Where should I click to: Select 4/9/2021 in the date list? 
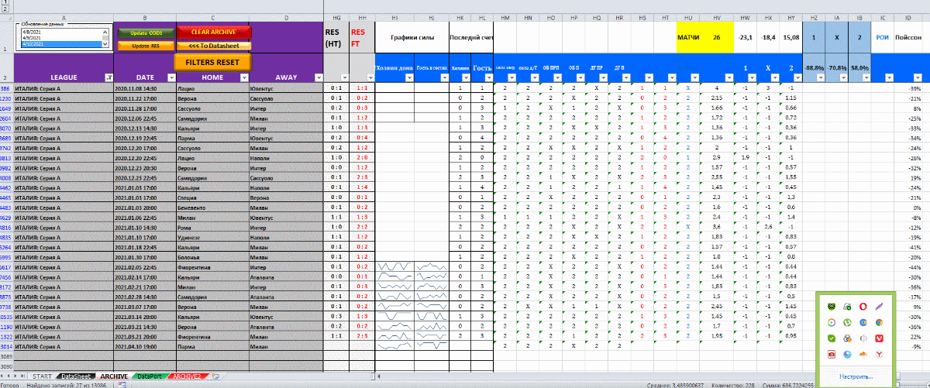click(x=31, y=38)
